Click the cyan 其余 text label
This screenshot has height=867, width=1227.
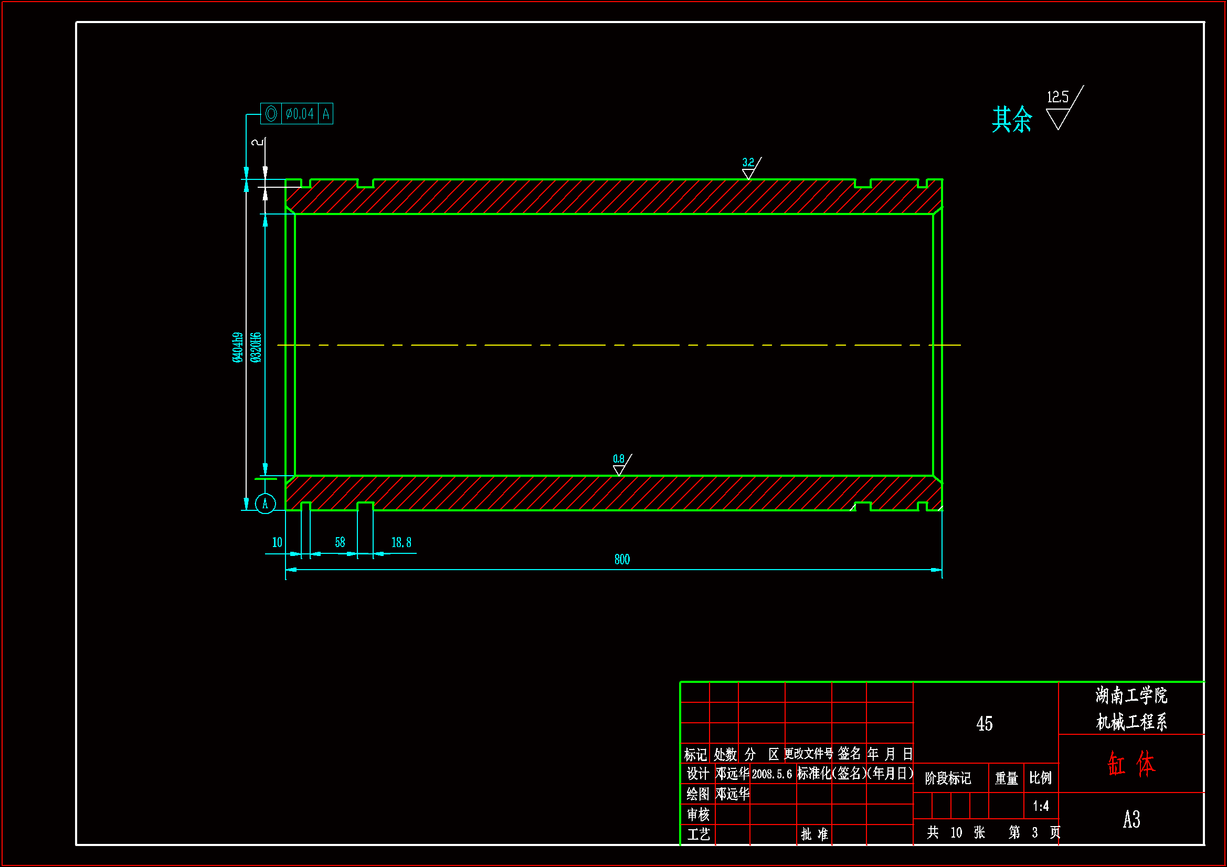(x=1011, y=119)
